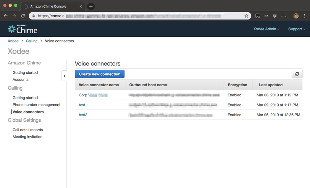Click the padlock icon in address bar
Screen dimensions: 310x188
point(33,16)
